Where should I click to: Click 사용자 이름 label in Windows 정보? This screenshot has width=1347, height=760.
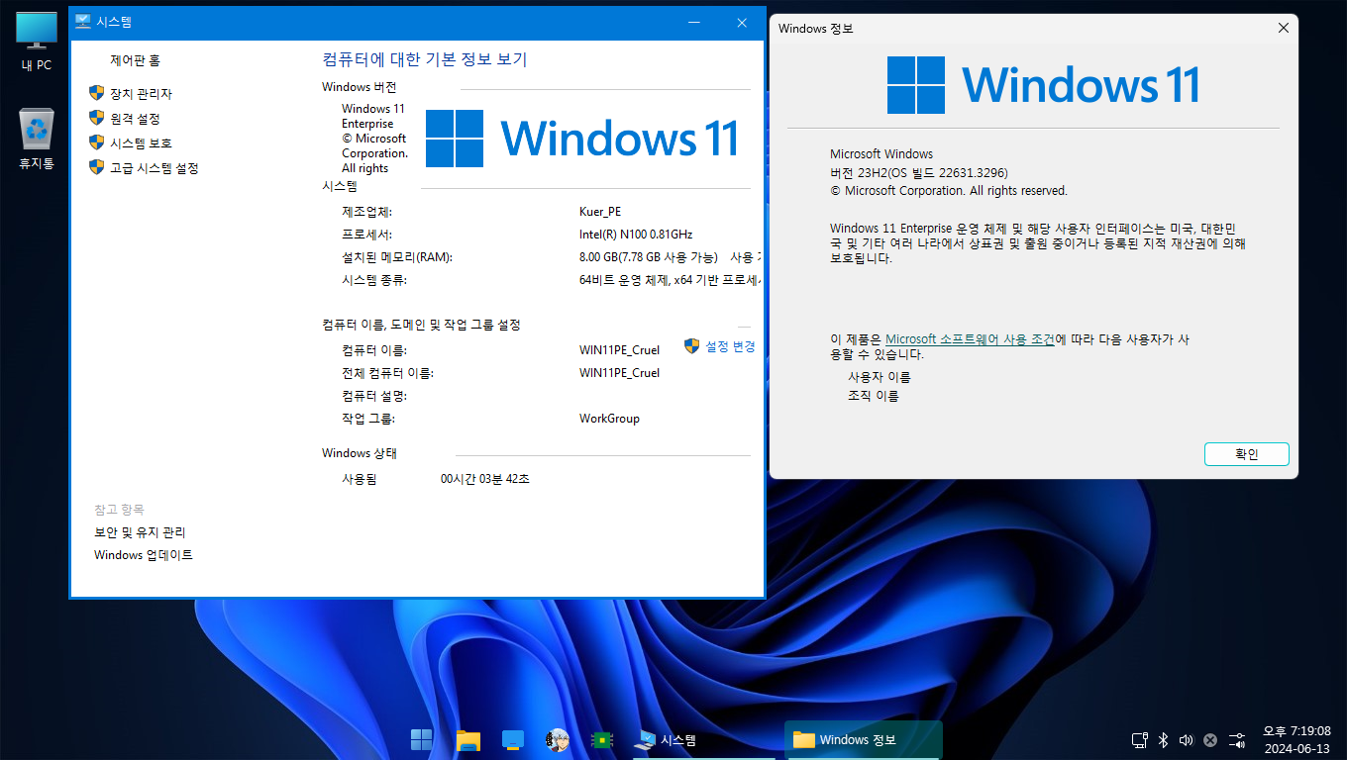point(879,377)
